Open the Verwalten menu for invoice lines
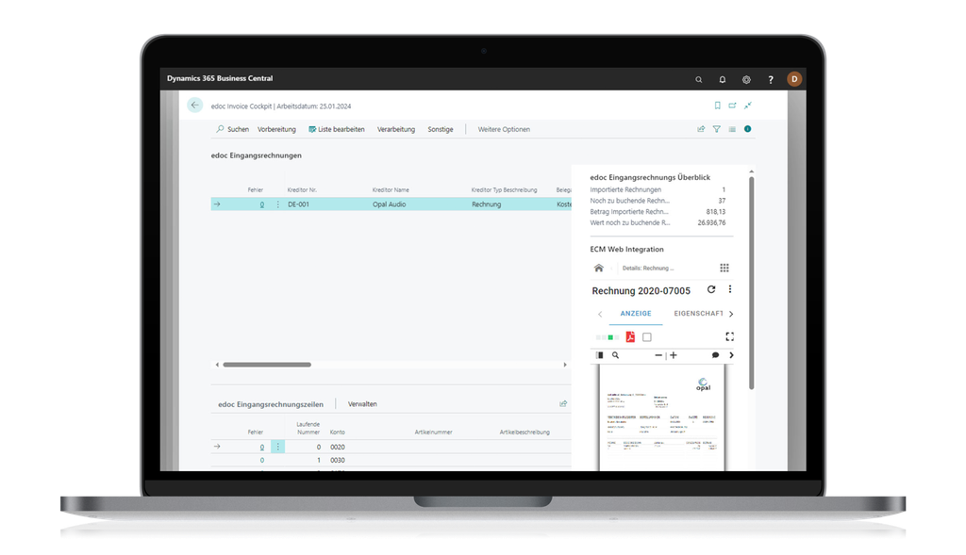The image size is (966, 555). [x=362, y=404]
